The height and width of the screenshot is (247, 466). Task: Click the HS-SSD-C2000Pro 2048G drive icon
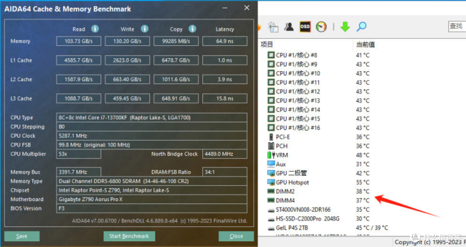271,219
